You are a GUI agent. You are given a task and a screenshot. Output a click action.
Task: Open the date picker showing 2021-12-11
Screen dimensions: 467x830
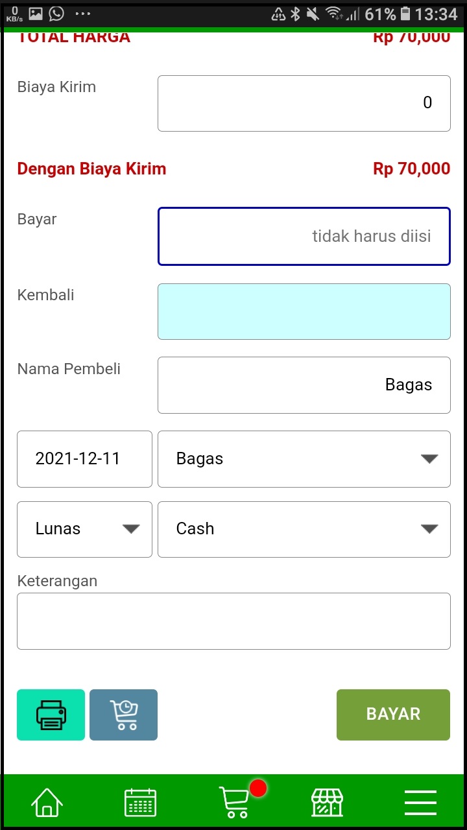pos(84,458)
